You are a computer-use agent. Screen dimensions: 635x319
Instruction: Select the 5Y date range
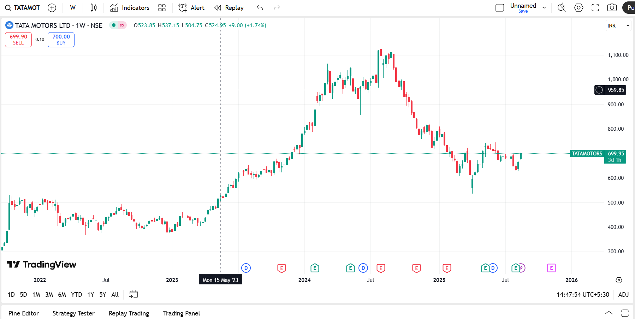pos(103,295)
